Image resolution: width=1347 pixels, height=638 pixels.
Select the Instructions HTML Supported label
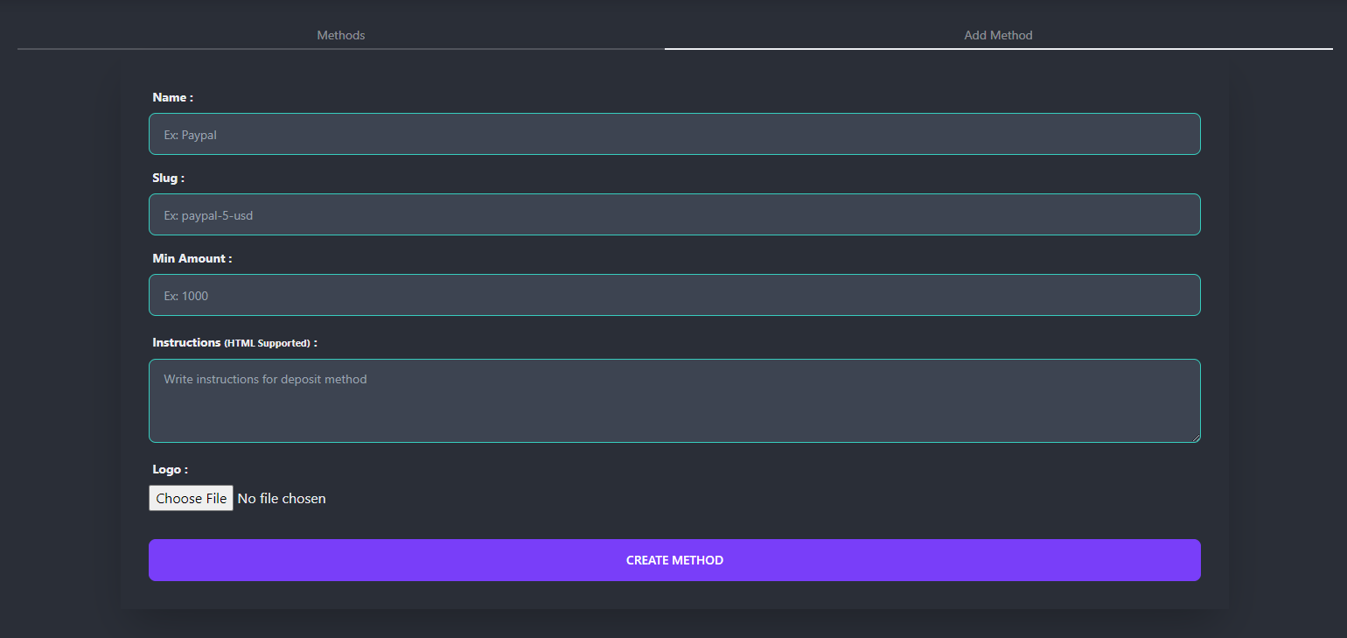tap(234, 342)
